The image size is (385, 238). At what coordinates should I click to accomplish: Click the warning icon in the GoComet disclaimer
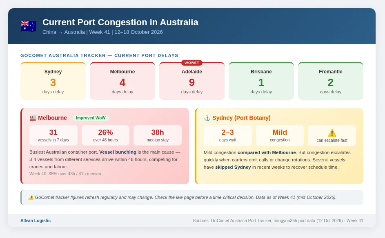[31, 197]
